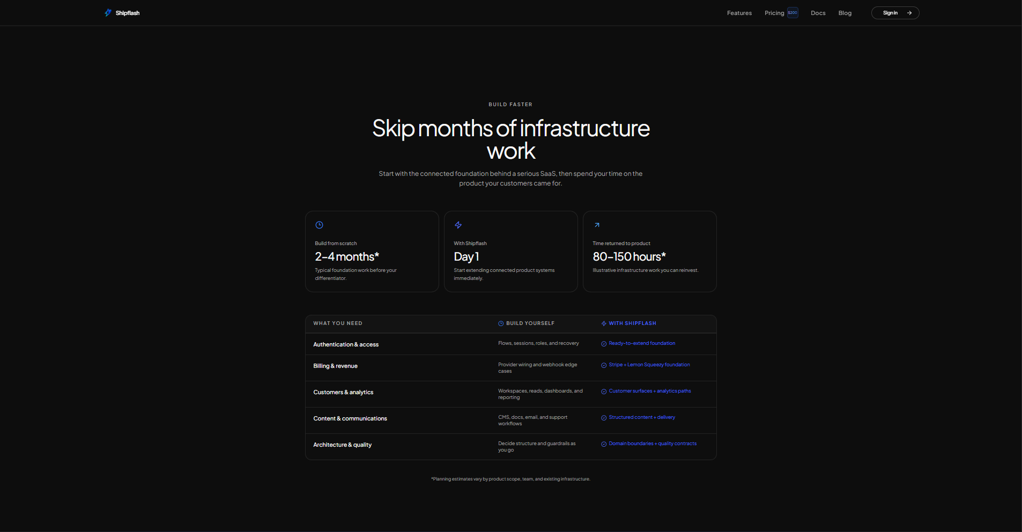Click the check icon for Ready-to-extend foundation
Image resolution: width=1022 pixels, height=532 pixels.
pos(604,344)
